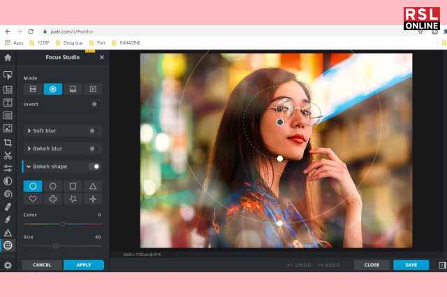Open the settings gear

(8, 265)
